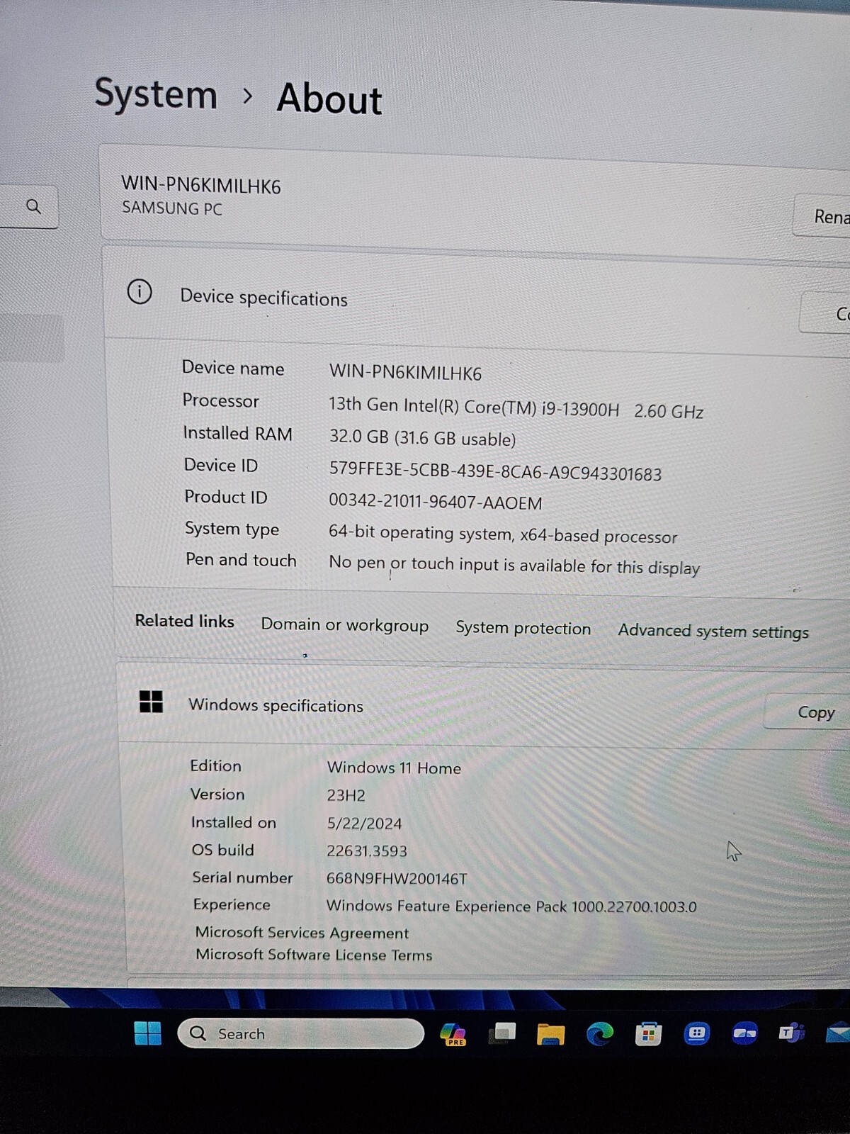Click the Device specifications info icon
The width and height of the screenshot is (850, 1134).
tap(140, 291)
